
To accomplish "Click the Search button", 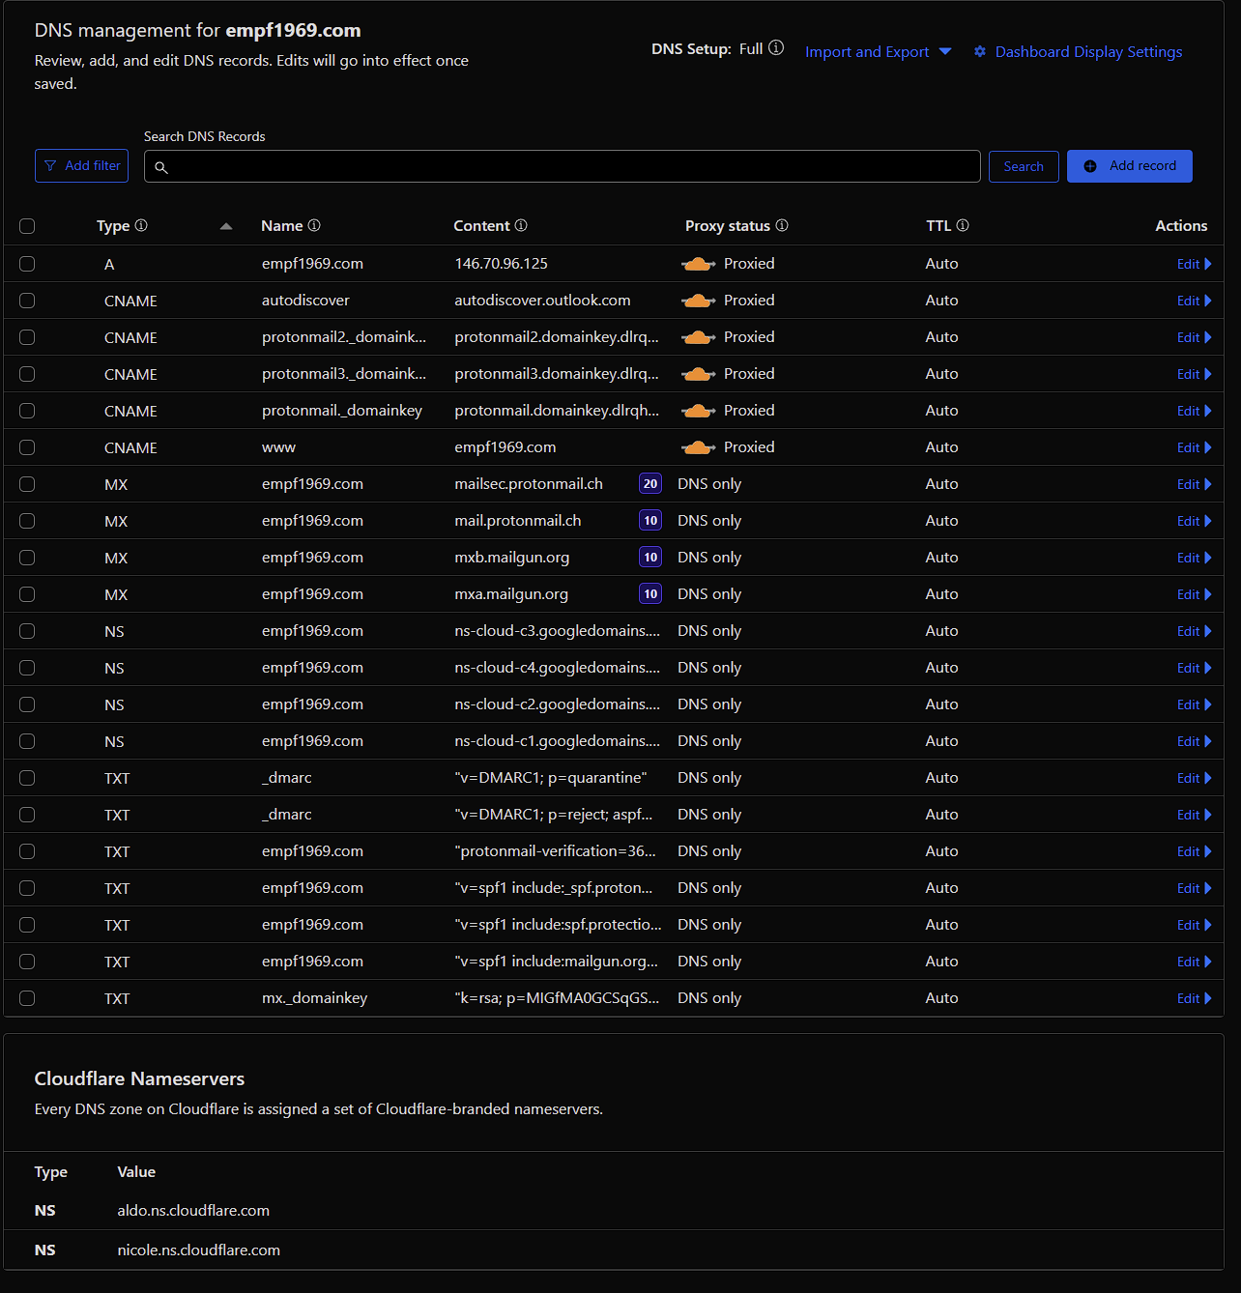I will (1024, 166).
